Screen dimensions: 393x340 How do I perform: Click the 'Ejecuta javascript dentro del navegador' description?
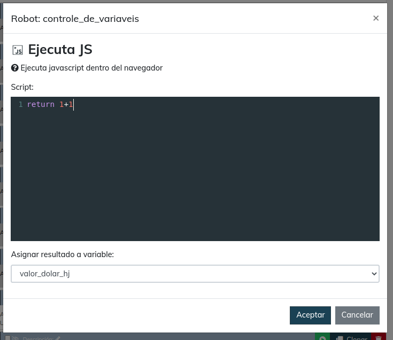point(91,68)
